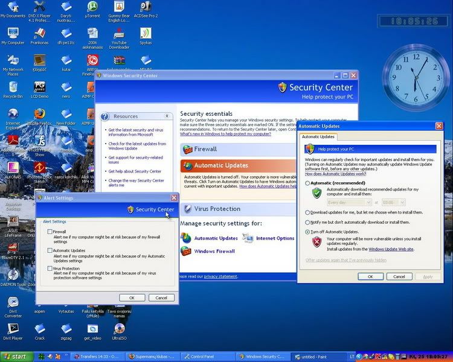Enable the Firewall alert checkbox
The image size is (453, 362).
[50, 232]
